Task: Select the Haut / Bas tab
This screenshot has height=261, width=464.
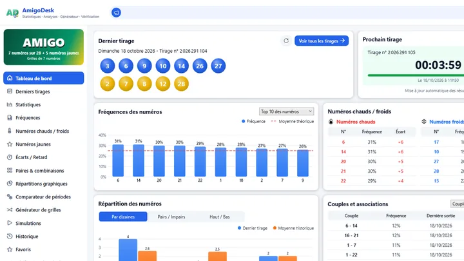Action: (x=220, y=217)
